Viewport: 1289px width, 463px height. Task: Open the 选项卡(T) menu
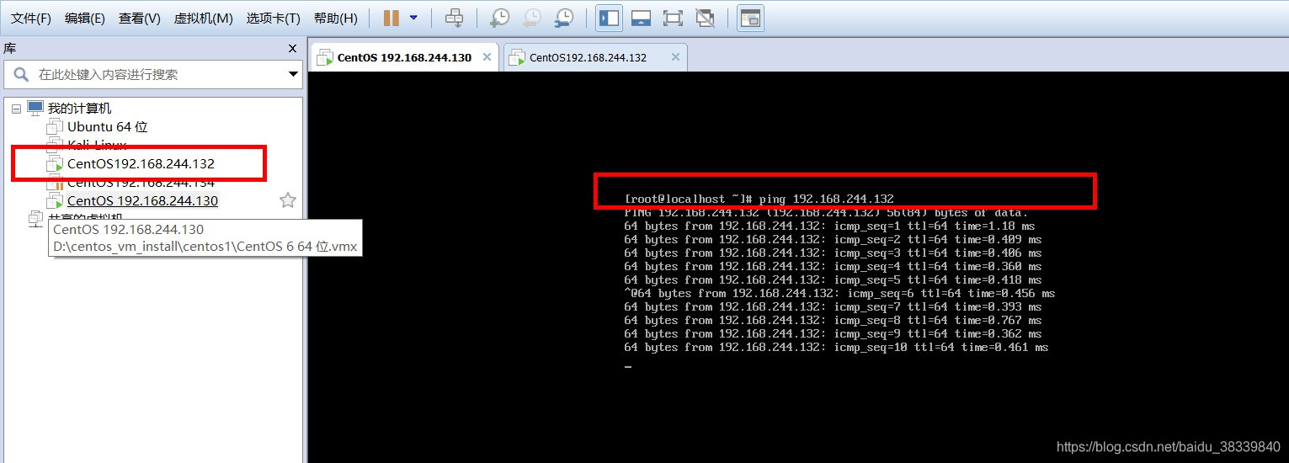(x=273, y=18)
